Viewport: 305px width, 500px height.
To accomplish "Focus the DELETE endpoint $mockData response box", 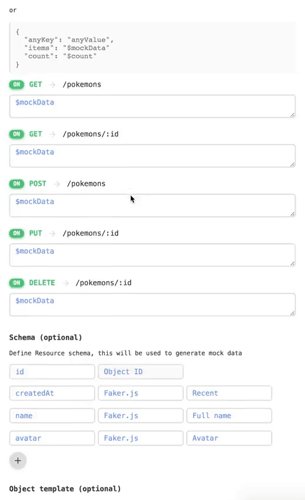I will (x=152, y=305).
